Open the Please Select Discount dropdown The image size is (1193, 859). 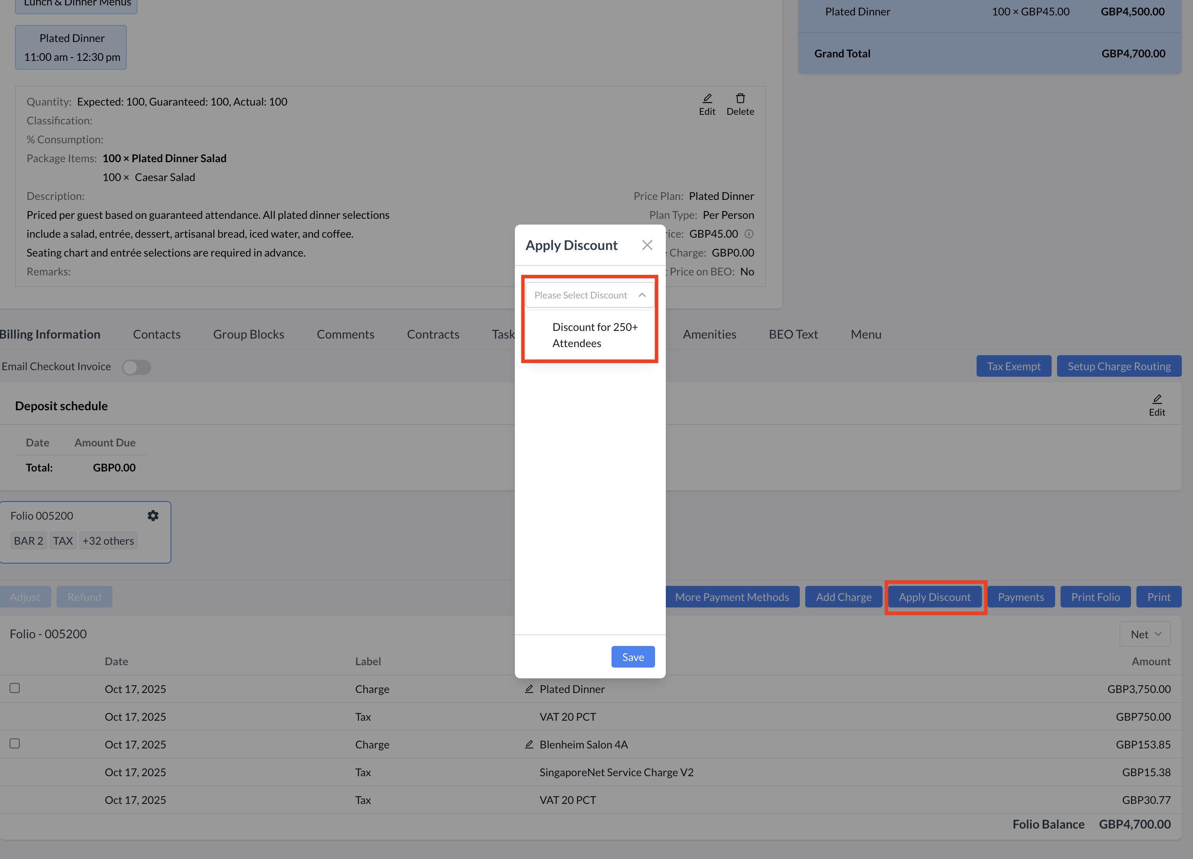(590, 295)
